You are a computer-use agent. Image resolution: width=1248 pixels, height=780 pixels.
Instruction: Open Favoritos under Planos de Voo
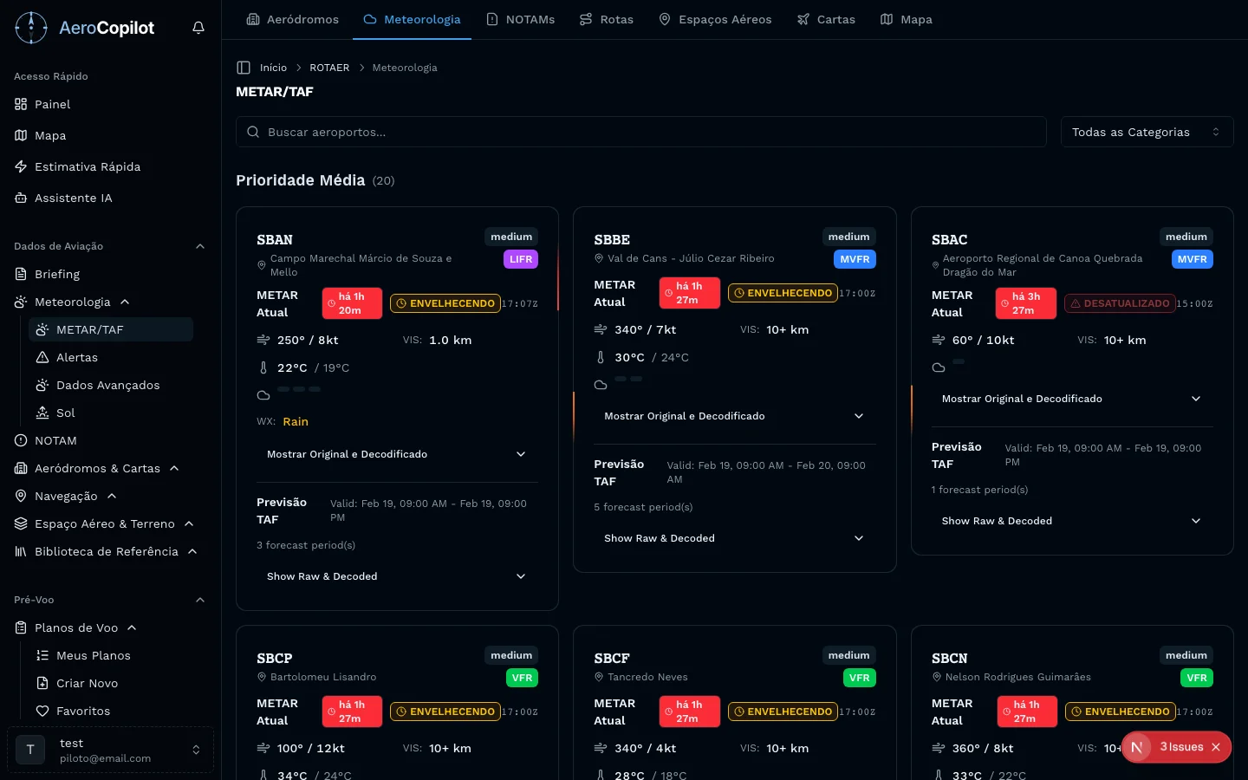[x=82, y=711]
